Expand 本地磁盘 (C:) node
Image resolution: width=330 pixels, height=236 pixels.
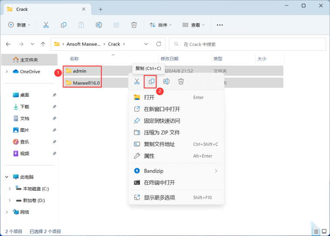point(10,189)
